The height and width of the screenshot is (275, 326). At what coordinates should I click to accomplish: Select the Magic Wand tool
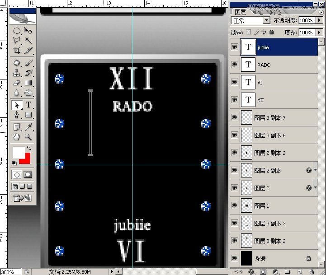28,41
